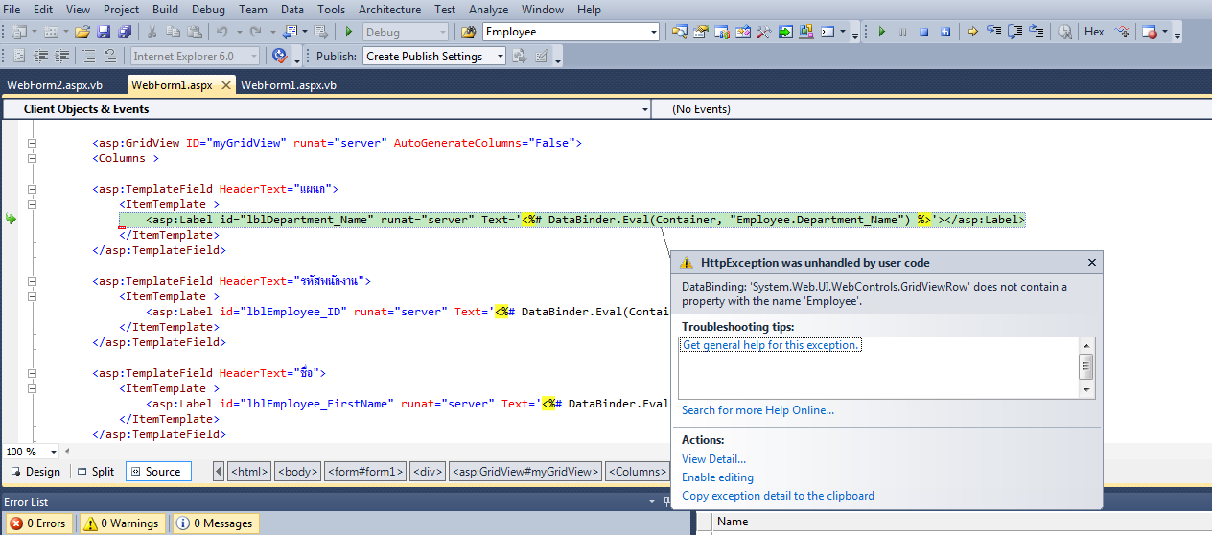Open the (No Events) dropdown
The height and width of the screenshot is (535, 1212).
click(x=931, y=109)
